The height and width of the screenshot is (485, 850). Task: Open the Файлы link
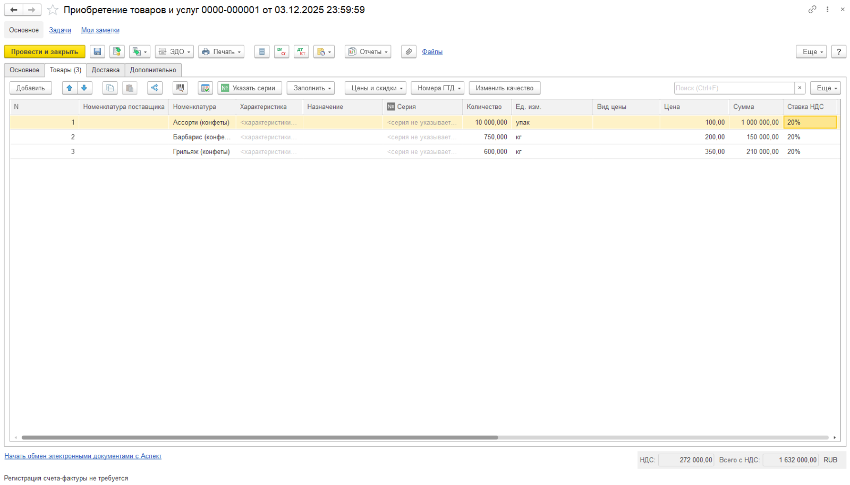coord(432,52)
